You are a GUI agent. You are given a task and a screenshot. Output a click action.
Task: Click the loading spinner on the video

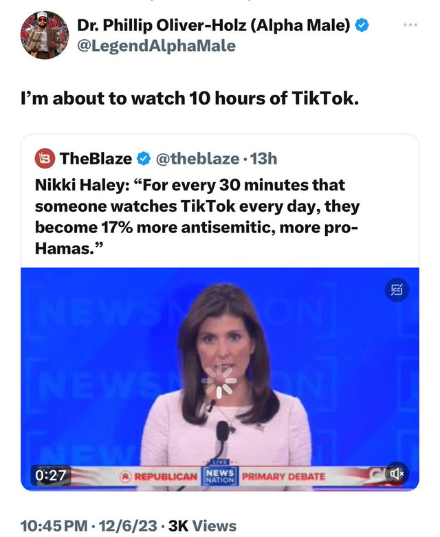219,382
